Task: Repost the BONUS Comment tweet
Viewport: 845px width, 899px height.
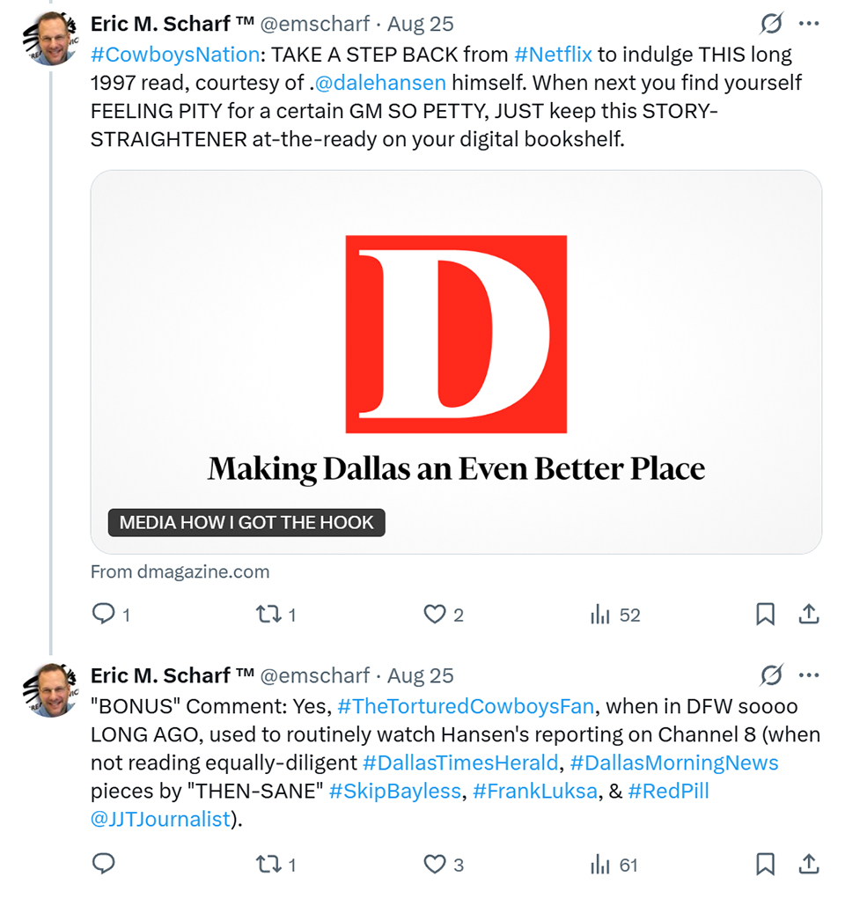Action: tap(267, 865)
